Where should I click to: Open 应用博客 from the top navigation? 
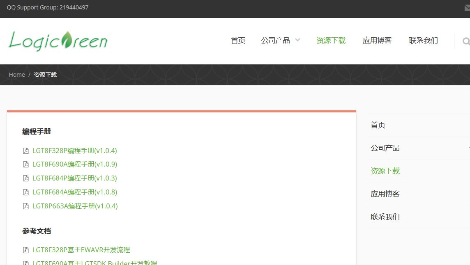pyautogui.click(x=377, y=41)
